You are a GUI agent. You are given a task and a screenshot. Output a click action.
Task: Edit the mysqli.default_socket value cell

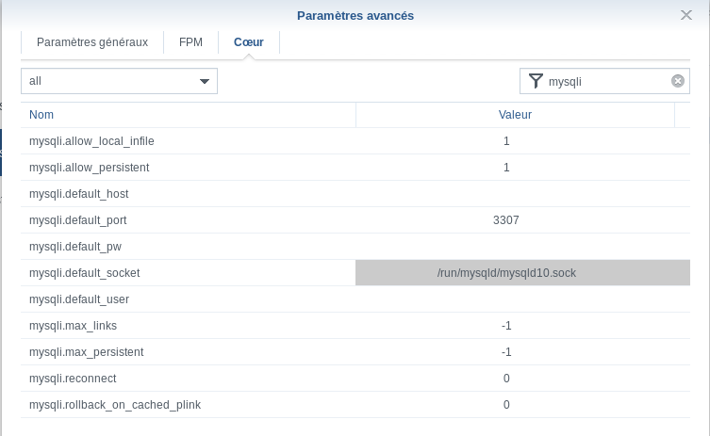point(506,273)
